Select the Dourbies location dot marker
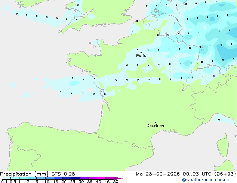This screenshot has width=237, height=183. pyautogui.click(x=155, y=122)
